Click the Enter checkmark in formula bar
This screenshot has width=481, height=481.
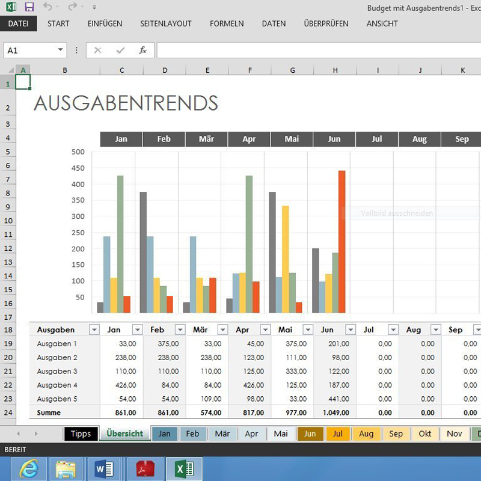119,50
